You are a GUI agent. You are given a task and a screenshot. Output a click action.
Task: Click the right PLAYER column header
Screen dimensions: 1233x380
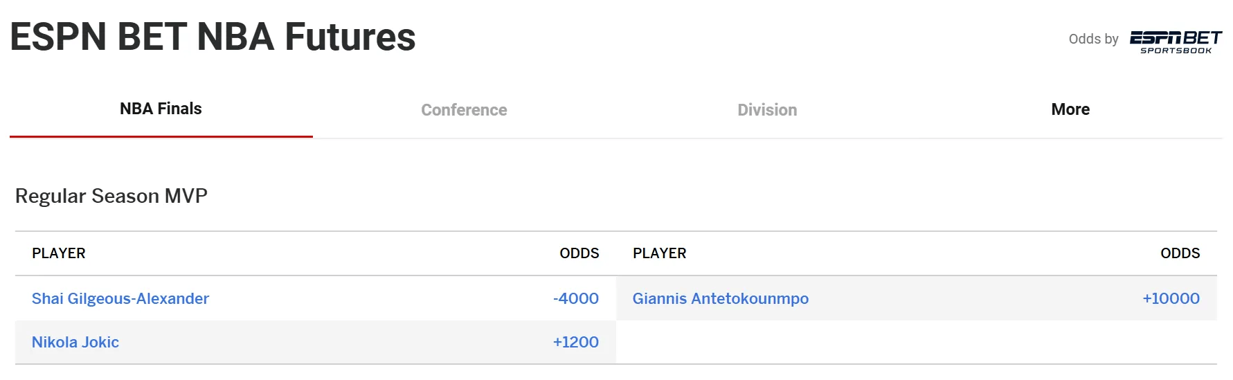(660, 253)
